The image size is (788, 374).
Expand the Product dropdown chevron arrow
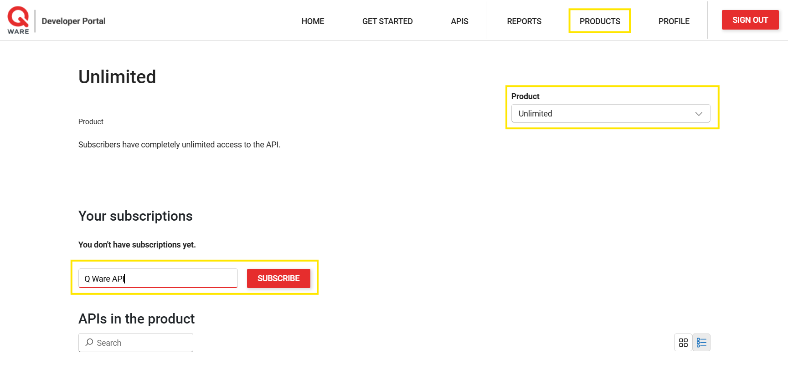pyautogui.click(x=698, y=114)
